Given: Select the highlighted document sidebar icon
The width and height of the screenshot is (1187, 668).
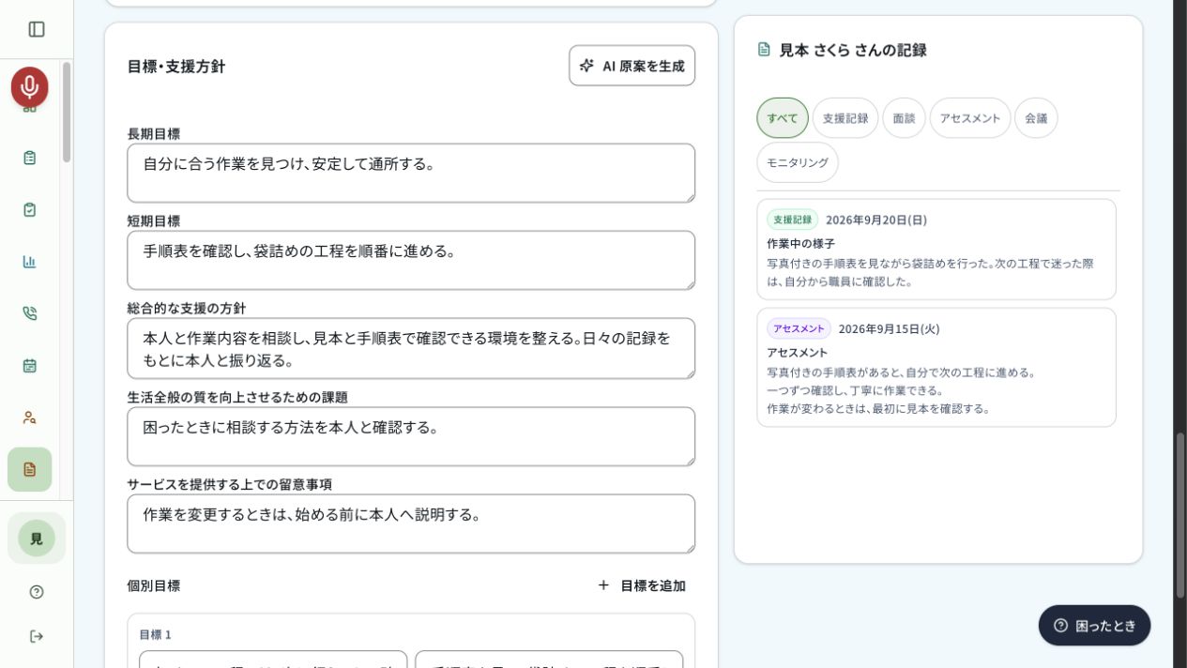Looking at the screenshot, I should [x=30, y=469].
